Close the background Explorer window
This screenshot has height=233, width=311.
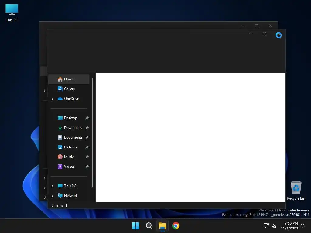271,26
